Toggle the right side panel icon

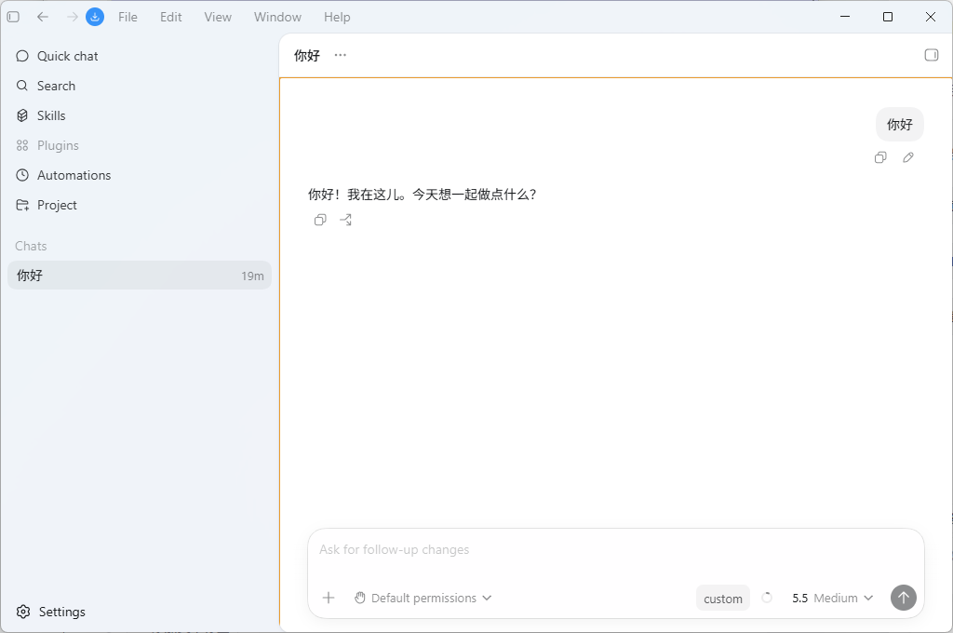click(931, 55)
